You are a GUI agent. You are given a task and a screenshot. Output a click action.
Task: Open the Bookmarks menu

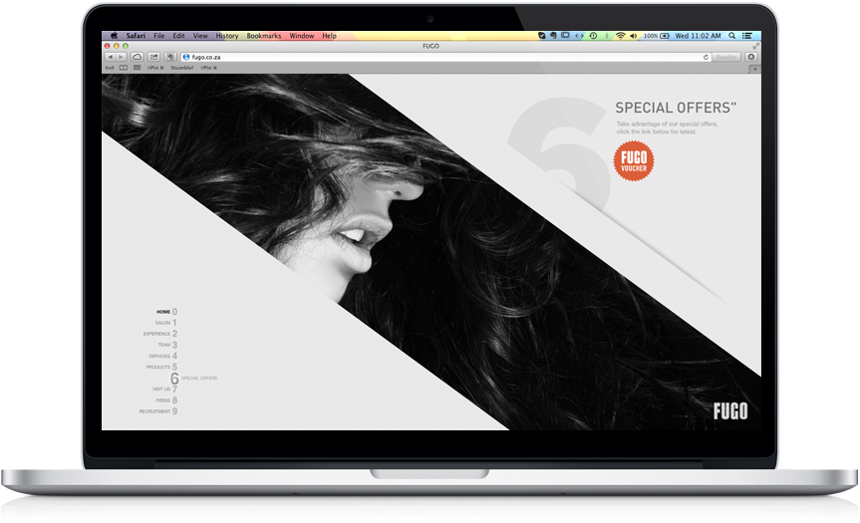(264, 36)
